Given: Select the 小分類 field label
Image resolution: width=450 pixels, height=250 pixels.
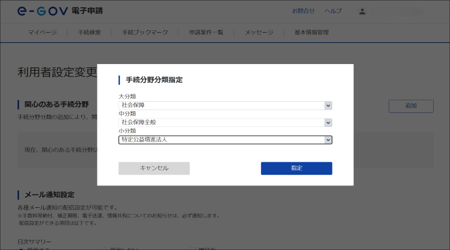Looking at the screenshot, I should click(x=127, y=131).
